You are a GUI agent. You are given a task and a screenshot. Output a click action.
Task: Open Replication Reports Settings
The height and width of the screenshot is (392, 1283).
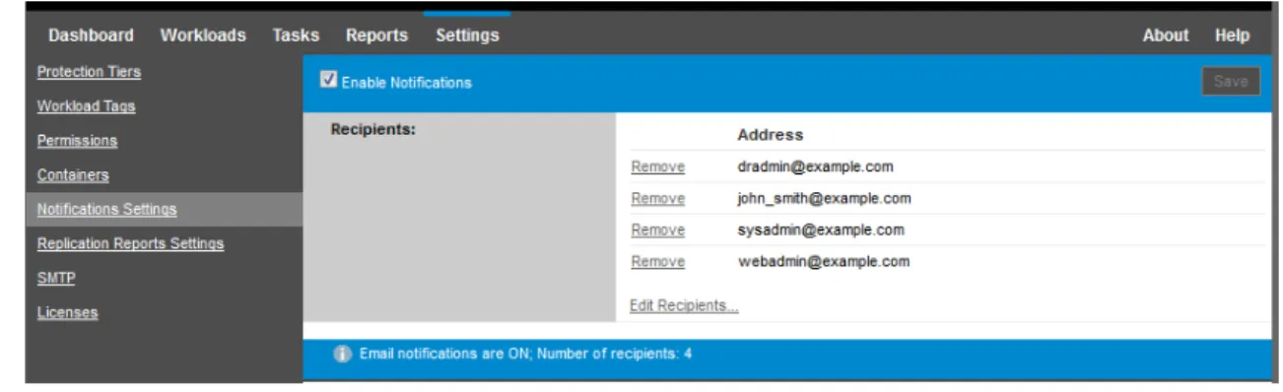click(130, 243)
